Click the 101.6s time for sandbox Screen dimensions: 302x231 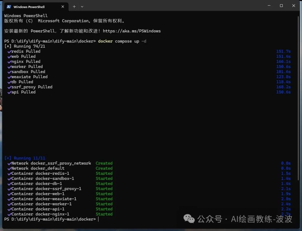click(x=283, y=72)
